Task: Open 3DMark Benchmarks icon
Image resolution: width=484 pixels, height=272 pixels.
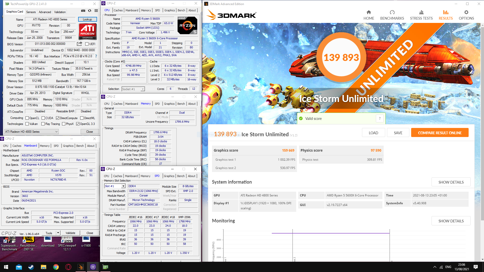Action: [x=392, y=12]
